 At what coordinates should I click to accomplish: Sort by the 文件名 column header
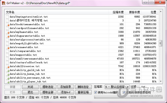57,12
